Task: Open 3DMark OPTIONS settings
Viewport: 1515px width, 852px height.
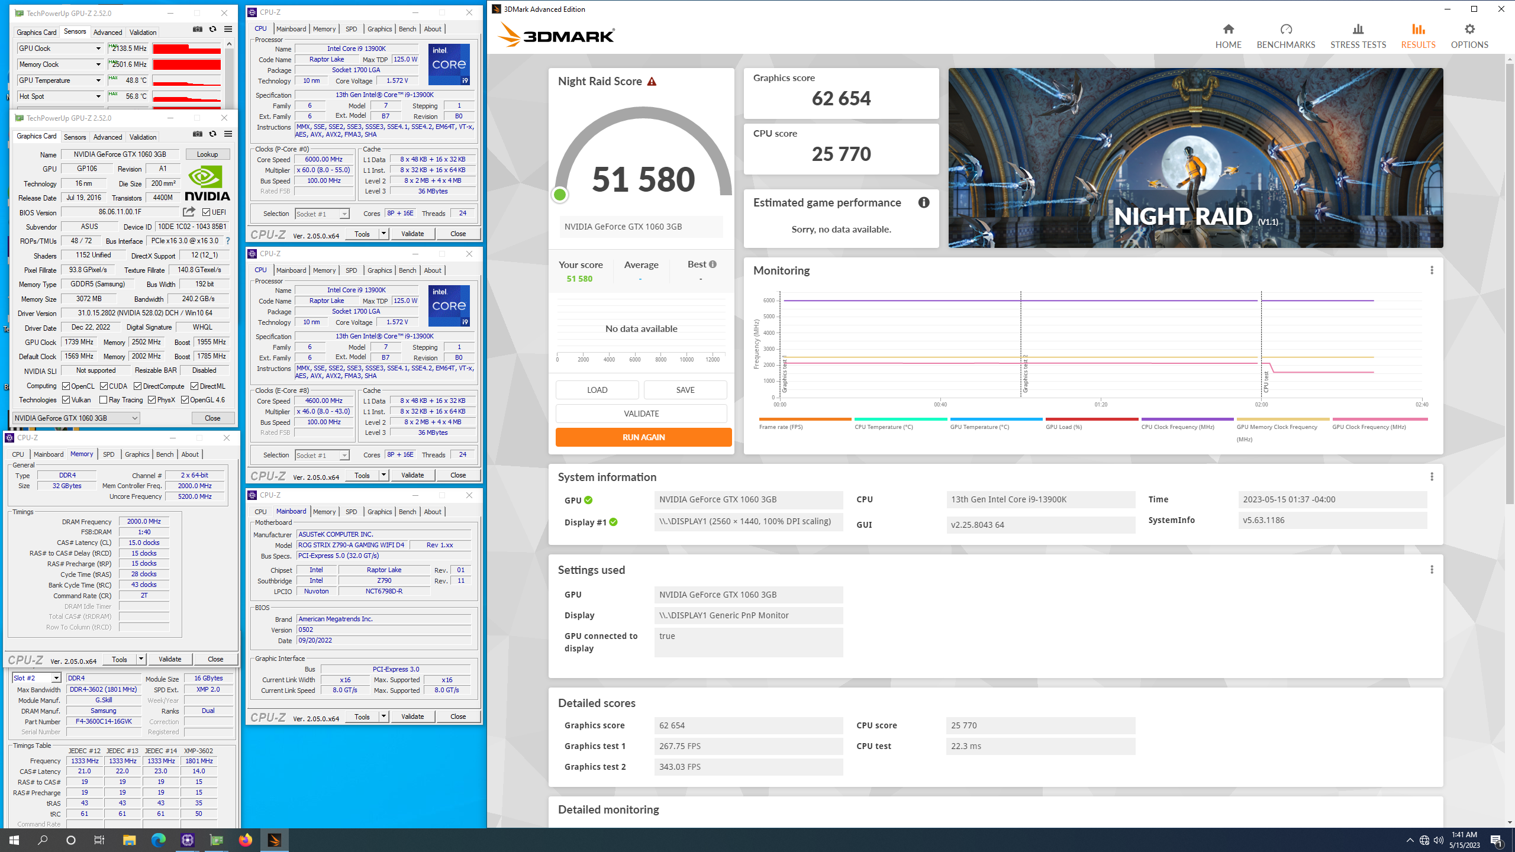Action: (1469, 36)
